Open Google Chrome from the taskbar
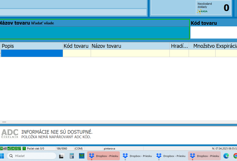Image resolution: width=237 pixels, height=161 pixels. point(235,156)
